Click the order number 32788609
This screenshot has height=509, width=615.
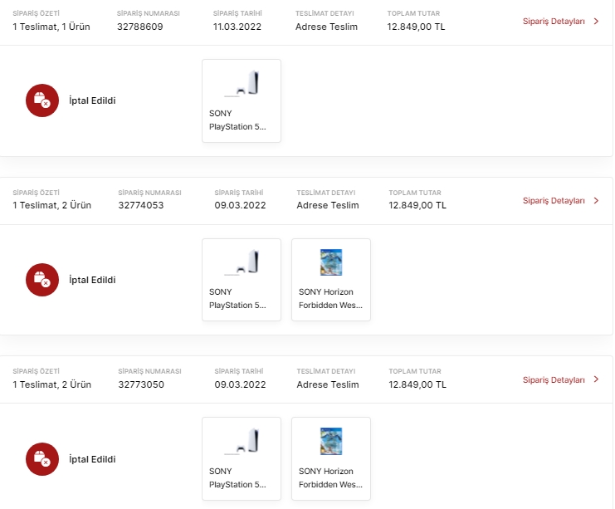coord(140,27)
